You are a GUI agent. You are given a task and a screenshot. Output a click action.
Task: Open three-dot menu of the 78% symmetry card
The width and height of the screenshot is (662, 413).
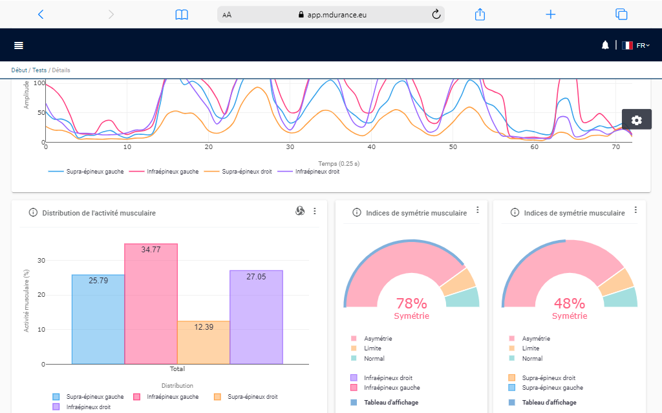478,210
